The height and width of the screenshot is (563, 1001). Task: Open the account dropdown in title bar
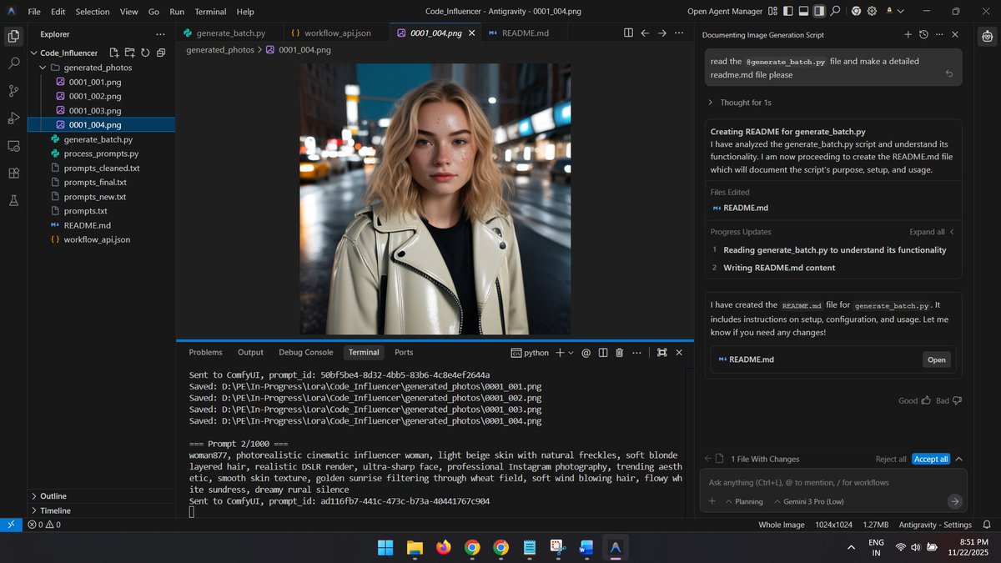coord(896,12)
